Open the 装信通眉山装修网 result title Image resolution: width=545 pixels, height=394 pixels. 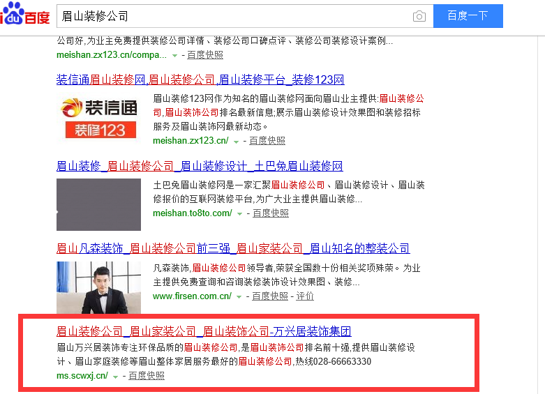click(200, 79)
